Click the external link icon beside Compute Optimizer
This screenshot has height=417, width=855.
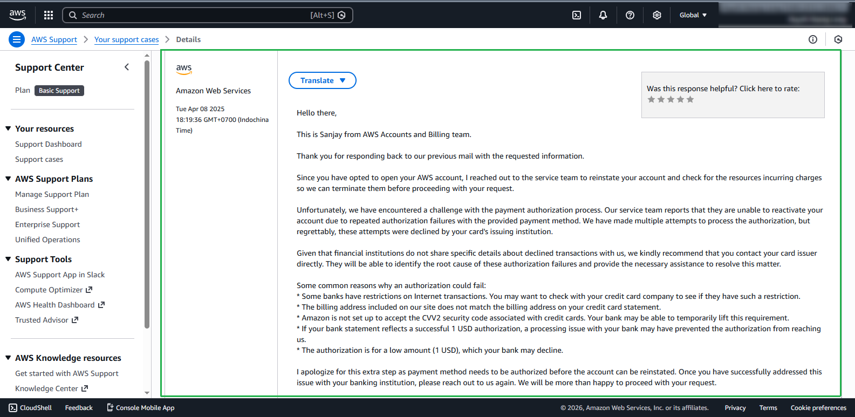pyautogui.click(x=89, y=290)
